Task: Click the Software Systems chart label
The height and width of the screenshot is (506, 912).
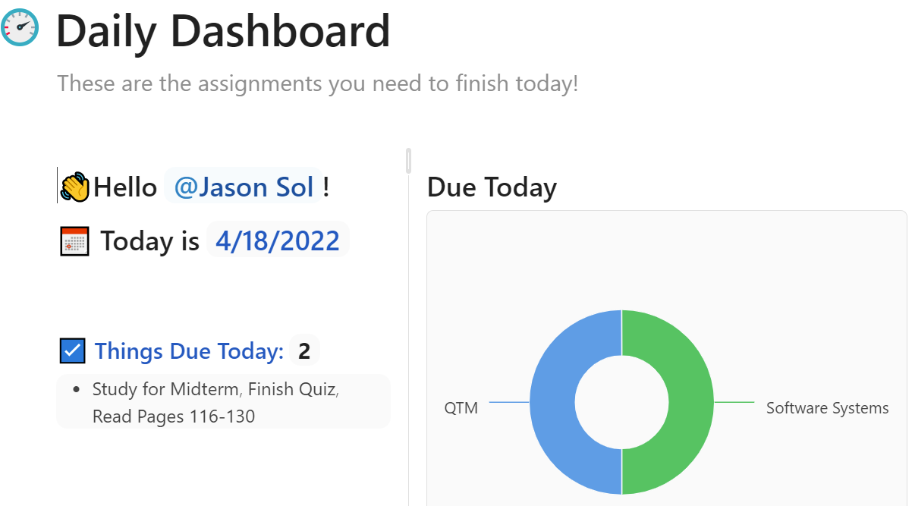Action: (x=827, y=408)
